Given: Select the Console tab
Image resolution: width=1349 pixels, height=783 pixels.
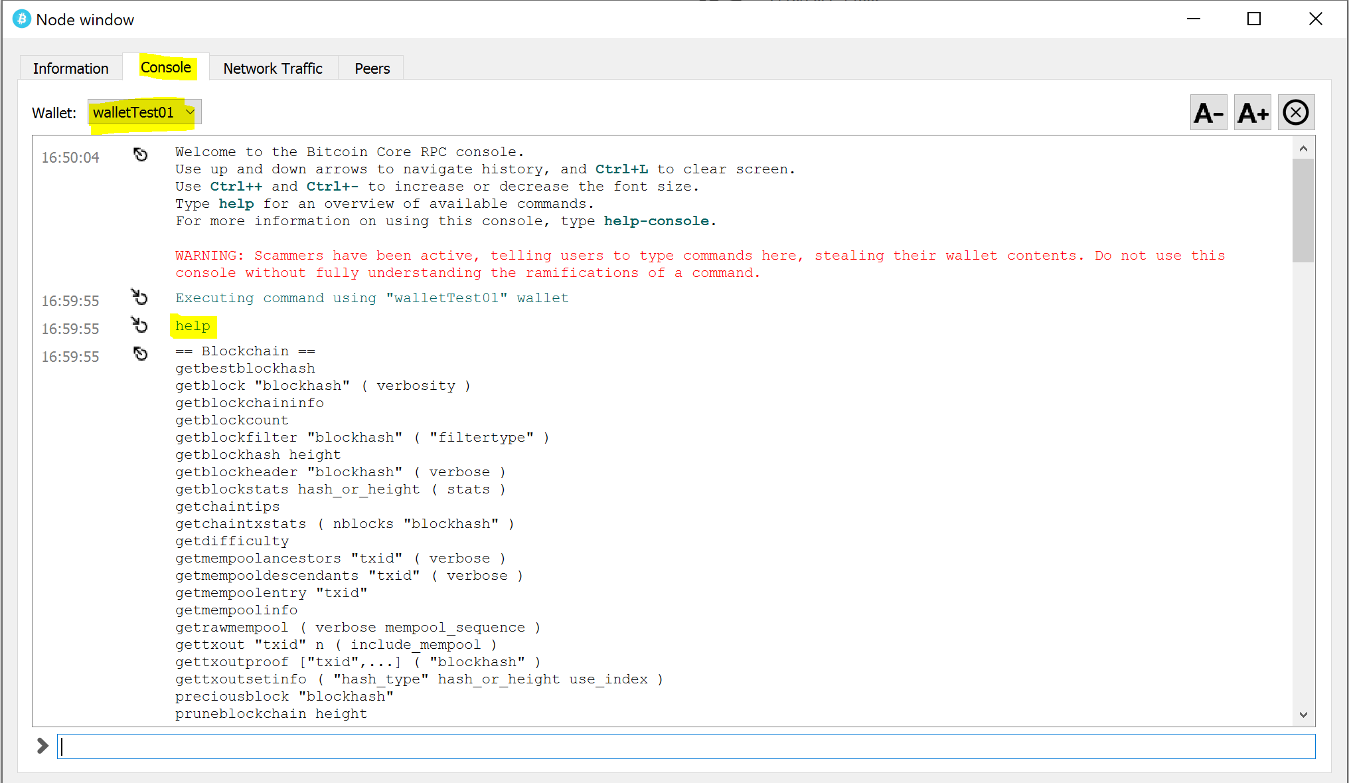Looking at the screenshot, I should (166, 68).
